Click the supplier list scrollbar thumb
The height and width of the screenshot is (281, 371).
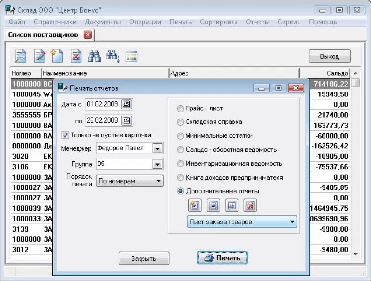pyautogui.click(x=355, y=83)
